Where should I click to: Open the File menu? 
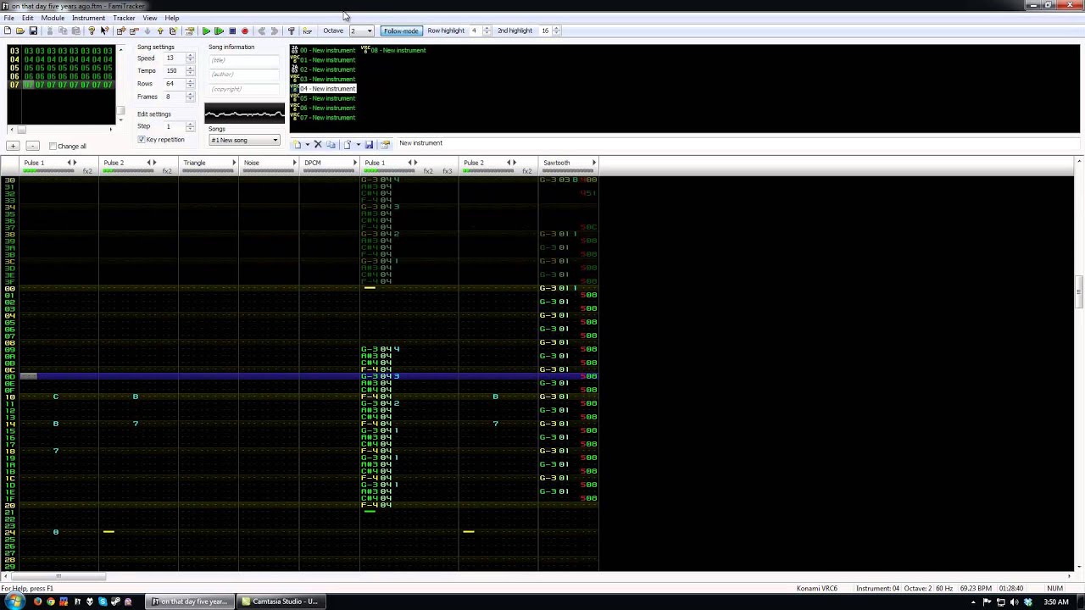tap(8, 18)
